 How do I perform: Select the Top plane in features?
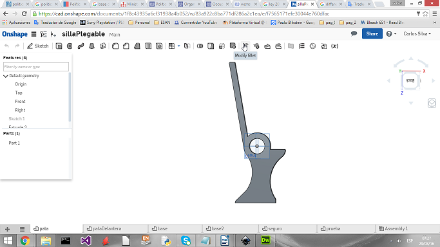tap(19, 93)
